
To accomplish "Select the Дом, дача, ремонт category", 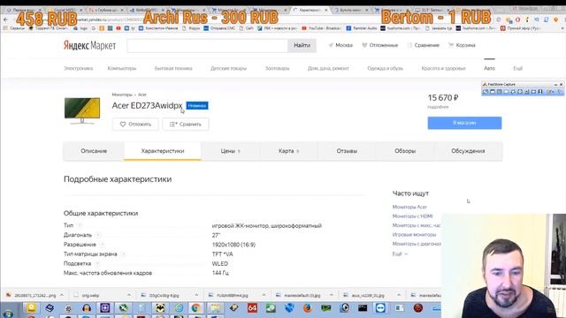I will (x=328, y=68).
